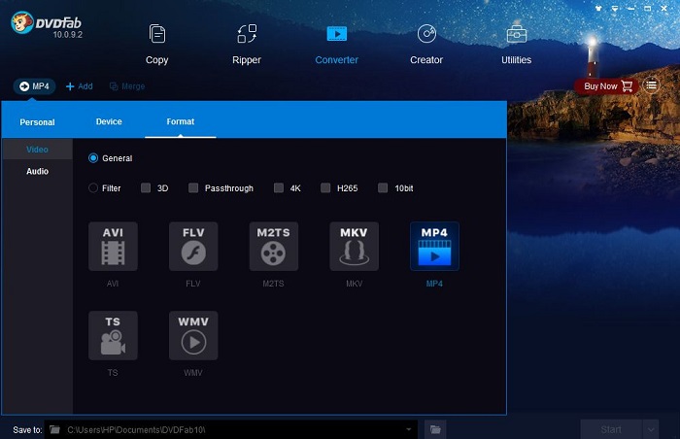Open the title bar dropdown menu icon
This screenshot has width=680, height=439.
pyautogui.click(x=615, y=8)
